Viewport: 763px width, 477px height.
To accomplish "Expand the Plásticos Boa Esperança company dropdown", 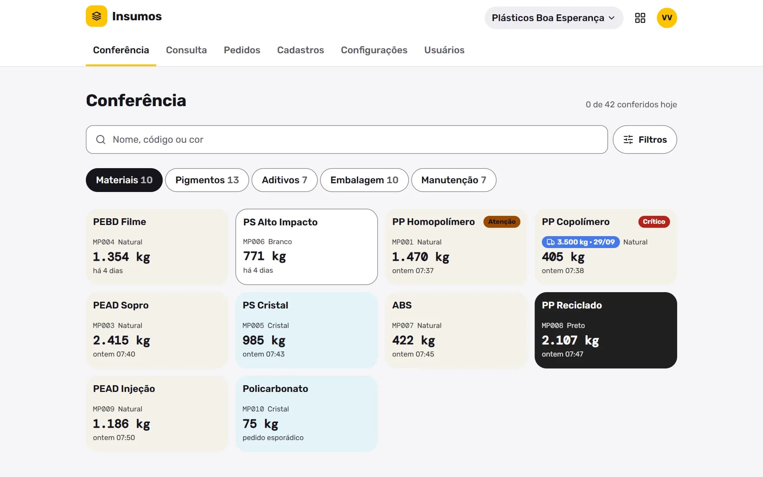I will point(554,18).
